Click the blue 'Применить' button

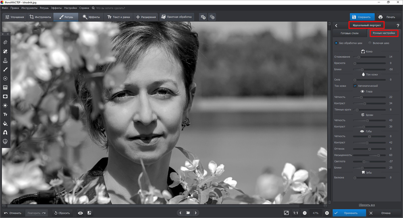point(349,213)
